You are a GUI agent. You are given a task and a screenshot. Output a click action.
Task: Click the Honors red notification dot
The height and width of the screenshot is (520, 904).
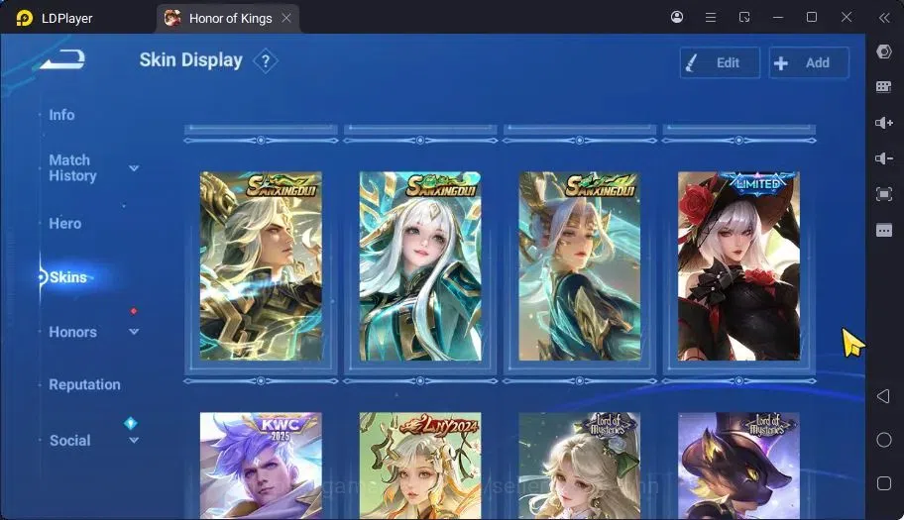(x=133, y=311)
